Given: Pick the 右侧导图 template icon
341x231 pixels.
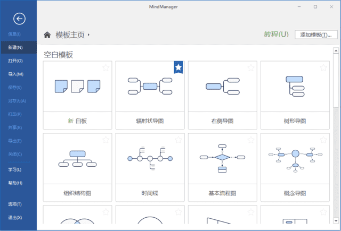Looking at the screenshot, I should [x=222, y=85].
